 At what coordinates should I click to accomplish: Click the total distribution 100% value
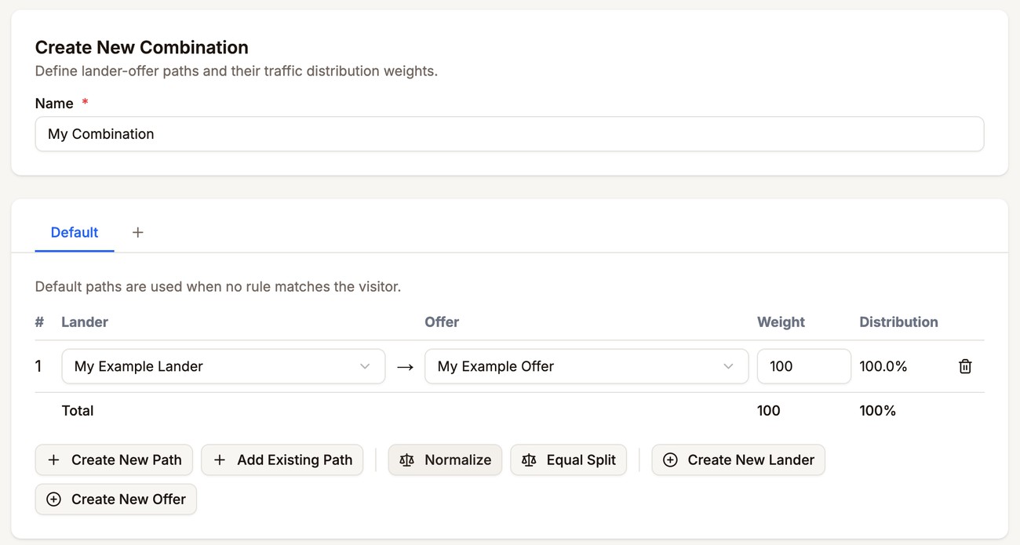[x=877, y=410]
